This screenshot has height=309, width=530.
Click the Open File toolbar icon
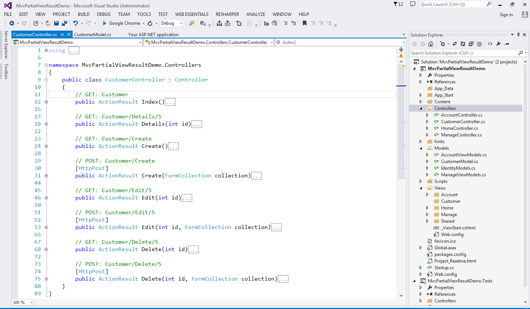coord(48,23)
